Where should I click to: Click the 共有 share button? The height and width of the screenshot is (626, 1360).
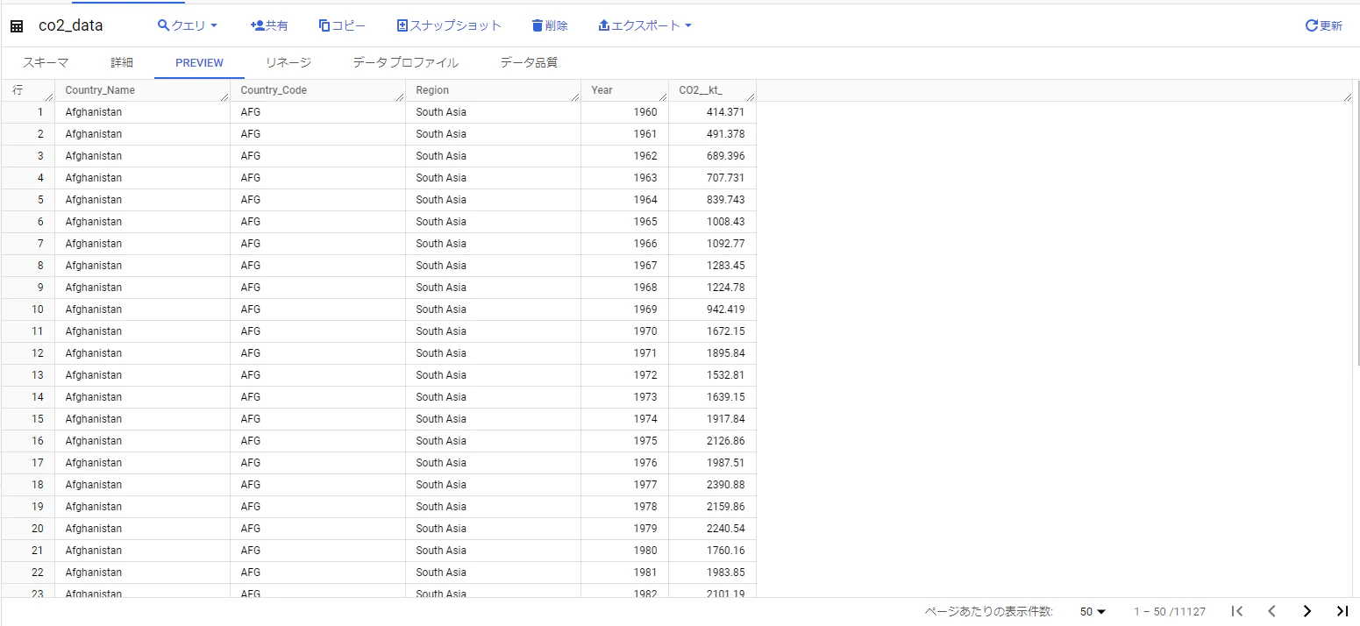click(x=269, y=25)
